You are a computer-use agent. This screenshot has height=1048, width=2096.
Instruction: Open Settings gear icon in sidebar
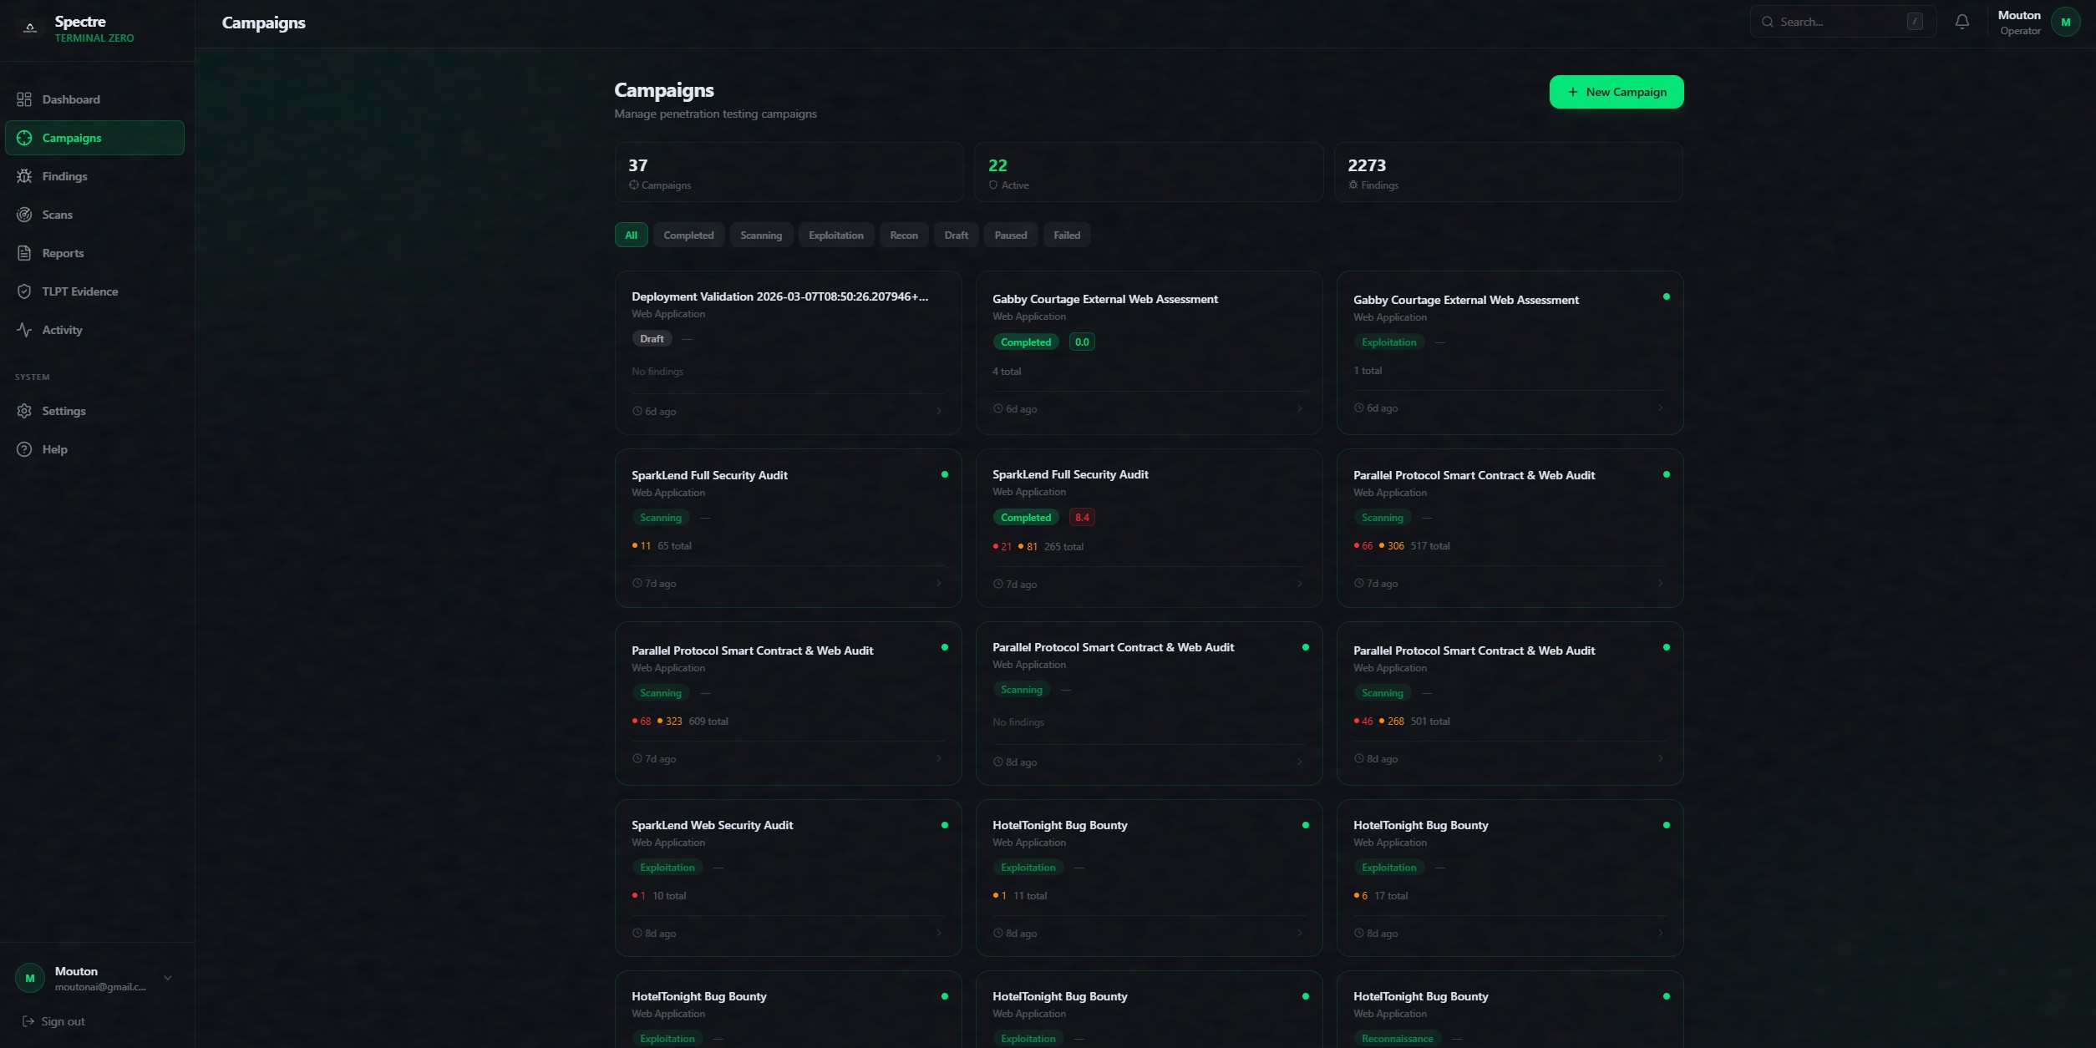(x=24, y=411)
